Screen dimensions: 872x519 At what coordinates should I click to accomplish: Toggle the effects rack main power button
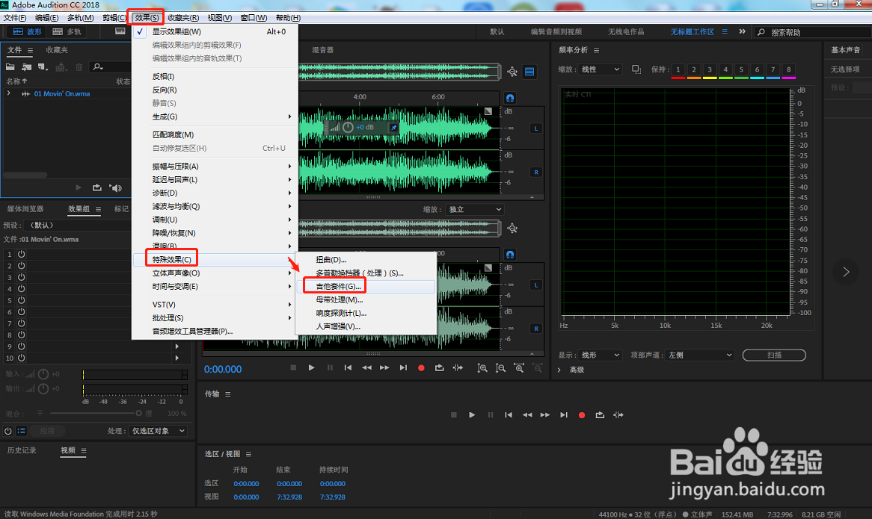tap(7, 431)
